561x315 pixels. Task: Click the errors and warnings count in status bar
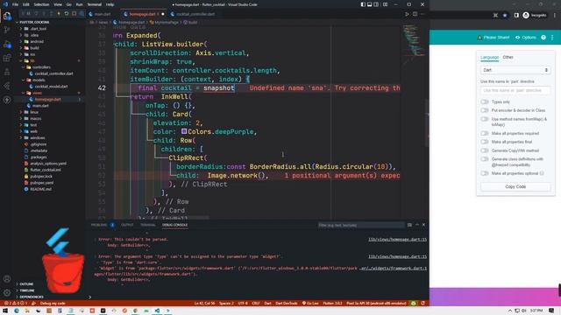pos(16,304)
